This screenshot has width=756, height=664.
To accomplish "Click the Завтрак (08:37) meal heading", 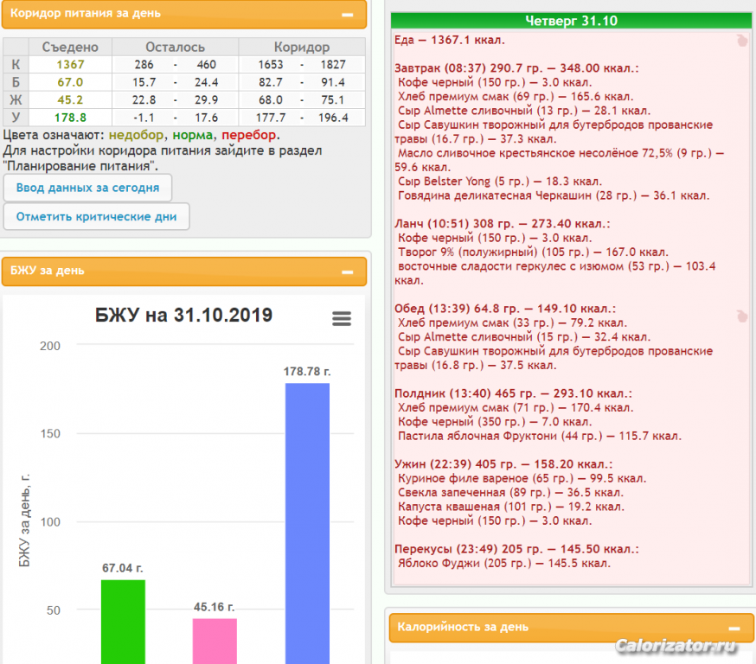I will coord(516,68).
